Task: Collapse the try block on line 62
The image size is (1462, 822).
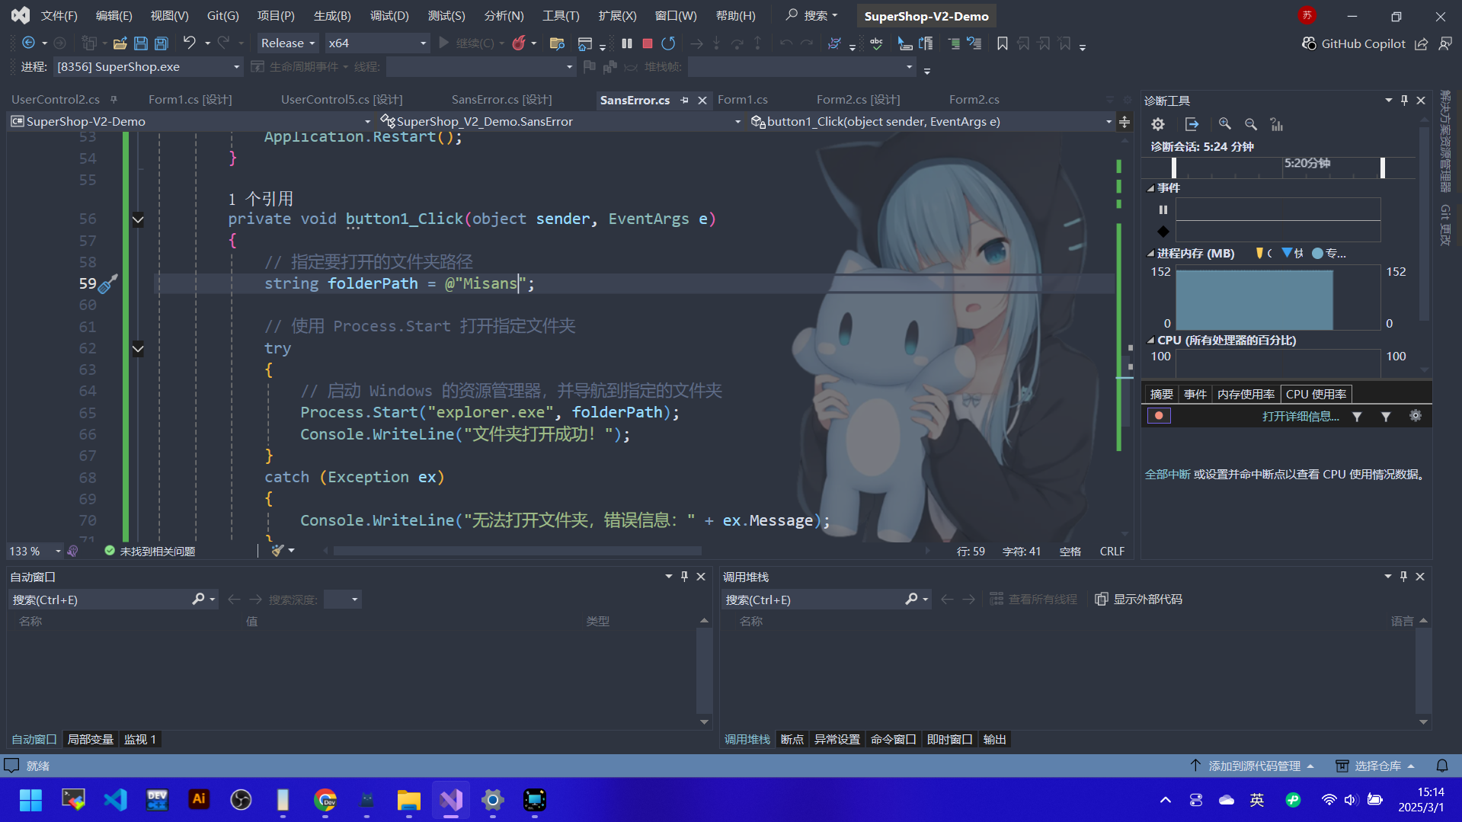Action: 138,350
